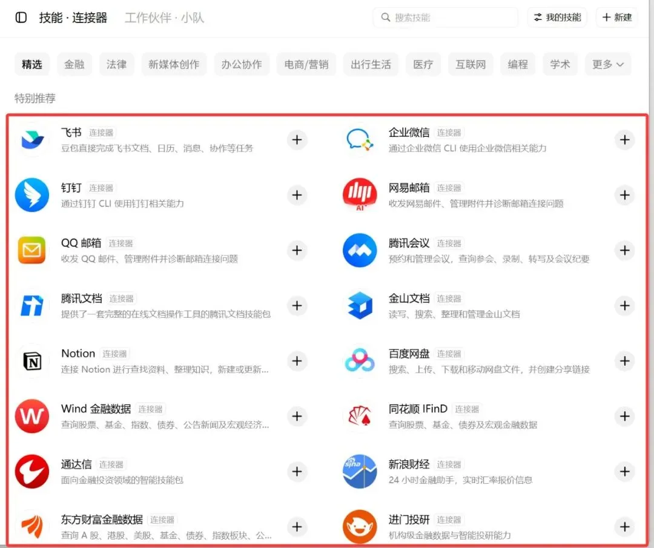Click the QQ 邮箱 app icon
Screen dimensions: 654x548
coord(32,250)
